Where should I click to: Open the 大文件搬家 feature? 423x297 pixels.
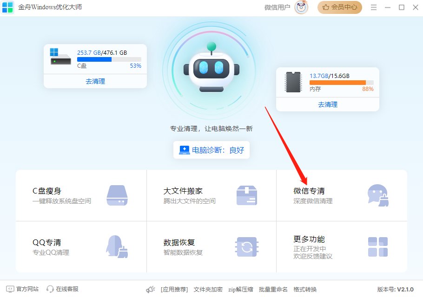211,195
